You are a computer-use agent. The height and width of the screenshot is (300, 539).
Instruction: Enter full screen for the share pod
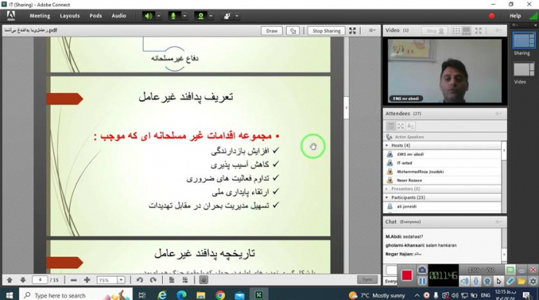[x=352, y=31]
